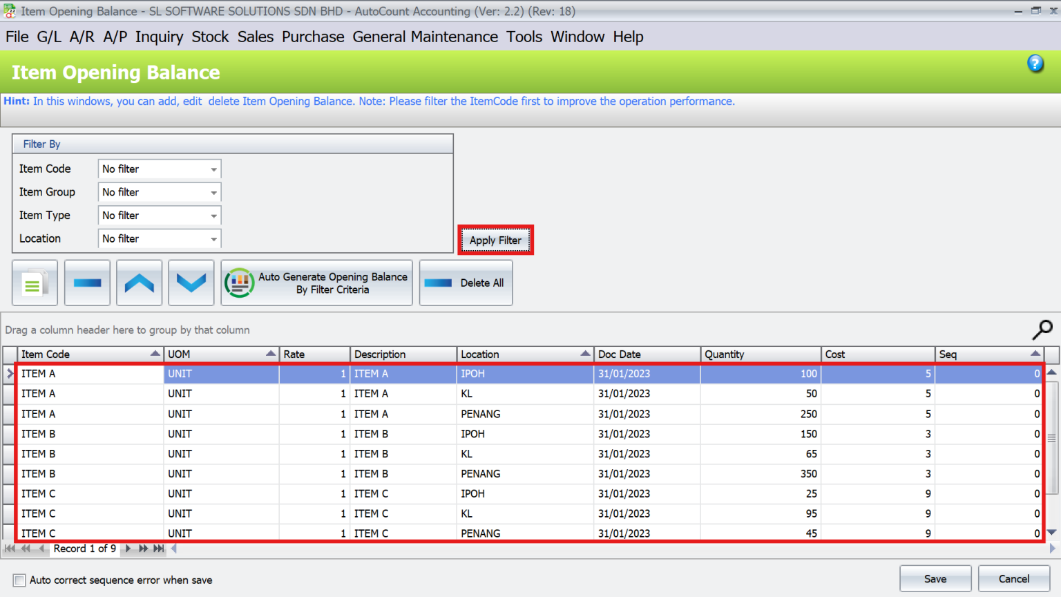This screenshot has width=1061, height=597.
Task: Open the Help question mark icon
Action: pyautogui.click(x=1035, y=63)
